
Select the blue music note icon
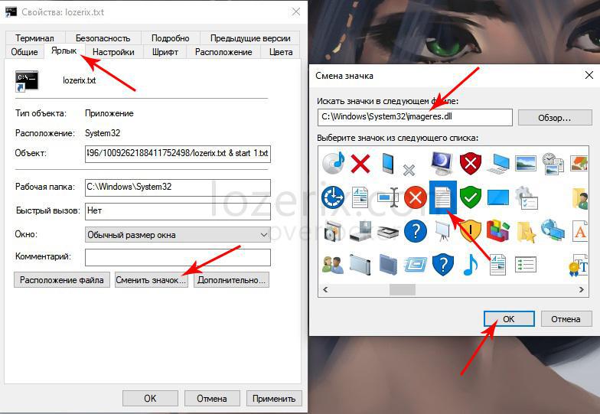pos(470,264)
